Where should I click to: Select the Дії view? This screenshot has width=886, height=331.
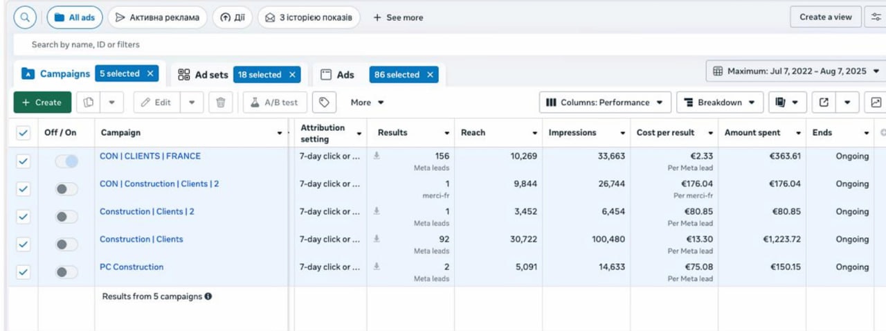(232, 17)
